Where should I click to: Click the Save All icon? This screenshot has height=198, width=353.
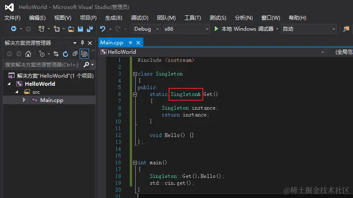(x=90, y=29)
